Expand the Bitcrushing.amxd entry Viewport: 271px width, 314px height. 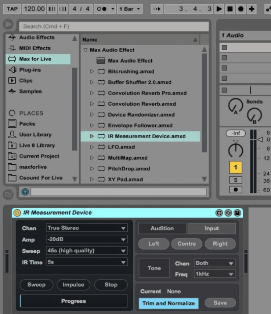tap(92, 71)
